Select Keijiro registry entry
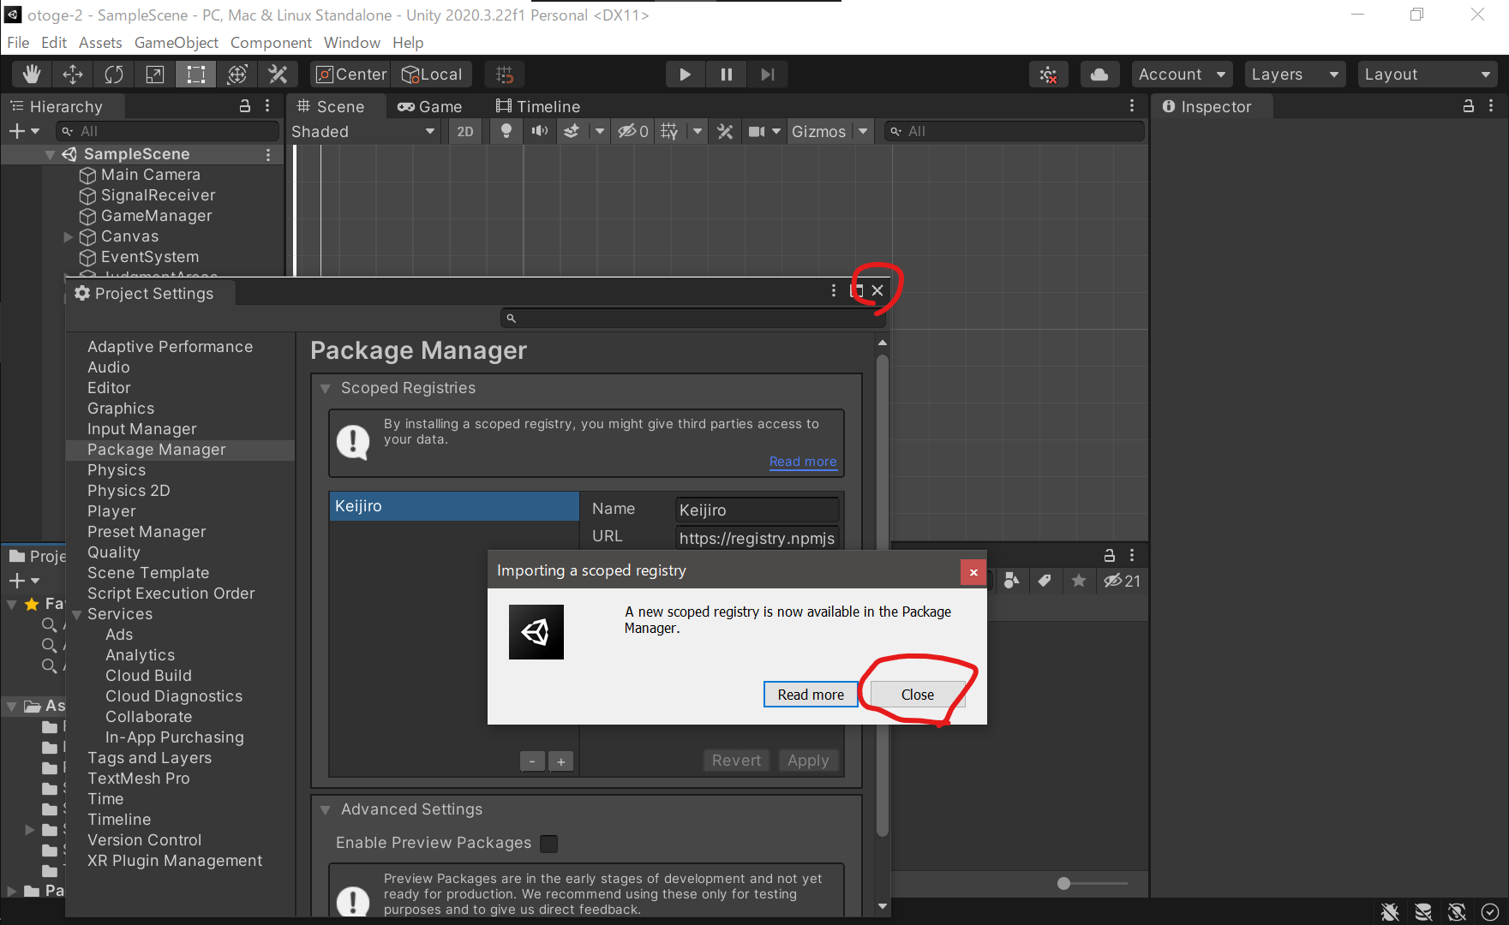1509x925 pixels. point(454,506)
